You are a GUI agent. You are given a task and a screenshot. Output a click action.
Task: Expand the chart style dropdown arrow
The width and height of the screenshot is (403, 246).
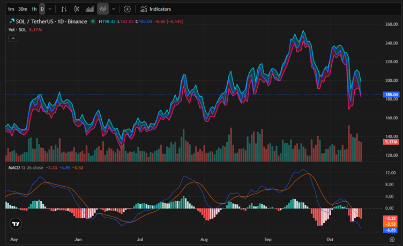[114, 9]
